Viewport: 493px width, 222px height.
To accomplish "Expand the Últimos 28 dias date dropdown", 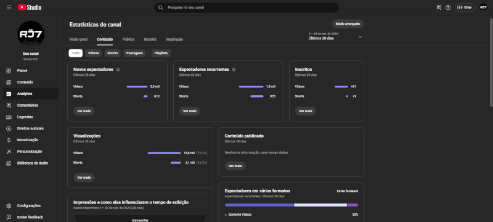I will coord(335,36).
